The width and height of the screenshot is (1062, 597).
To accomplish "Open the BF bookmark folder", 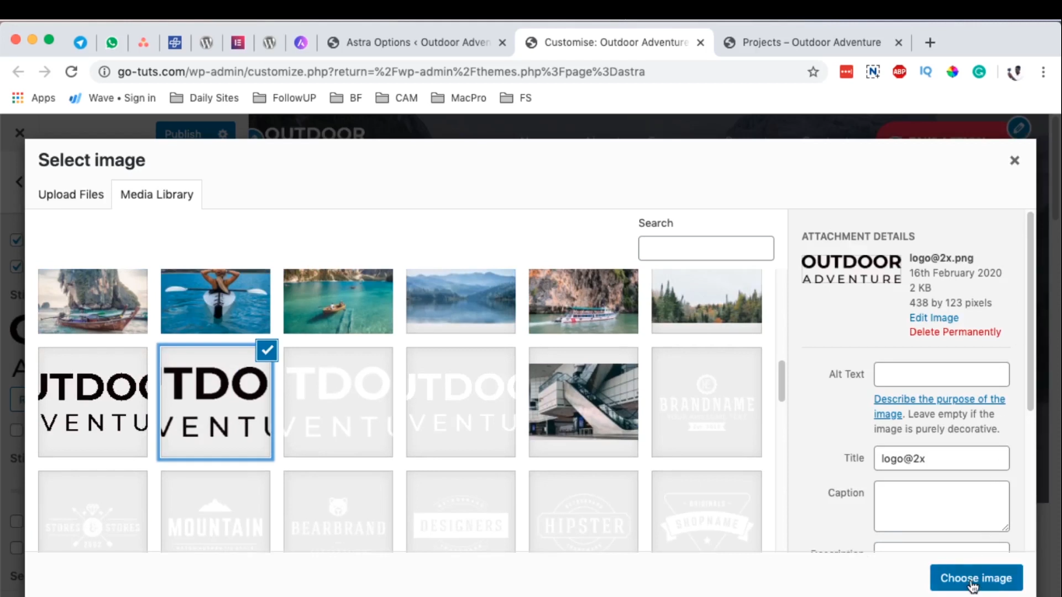I will [346, 98].
